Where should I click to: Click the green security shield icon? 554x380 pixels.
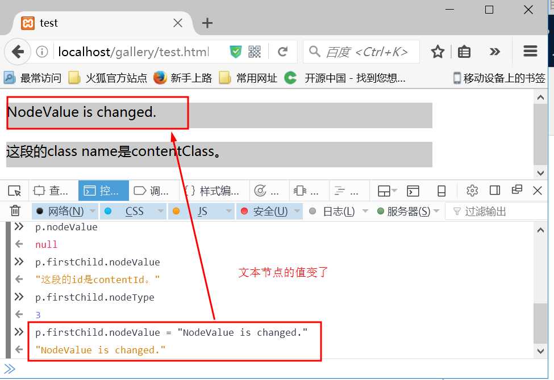coord(235,52)
